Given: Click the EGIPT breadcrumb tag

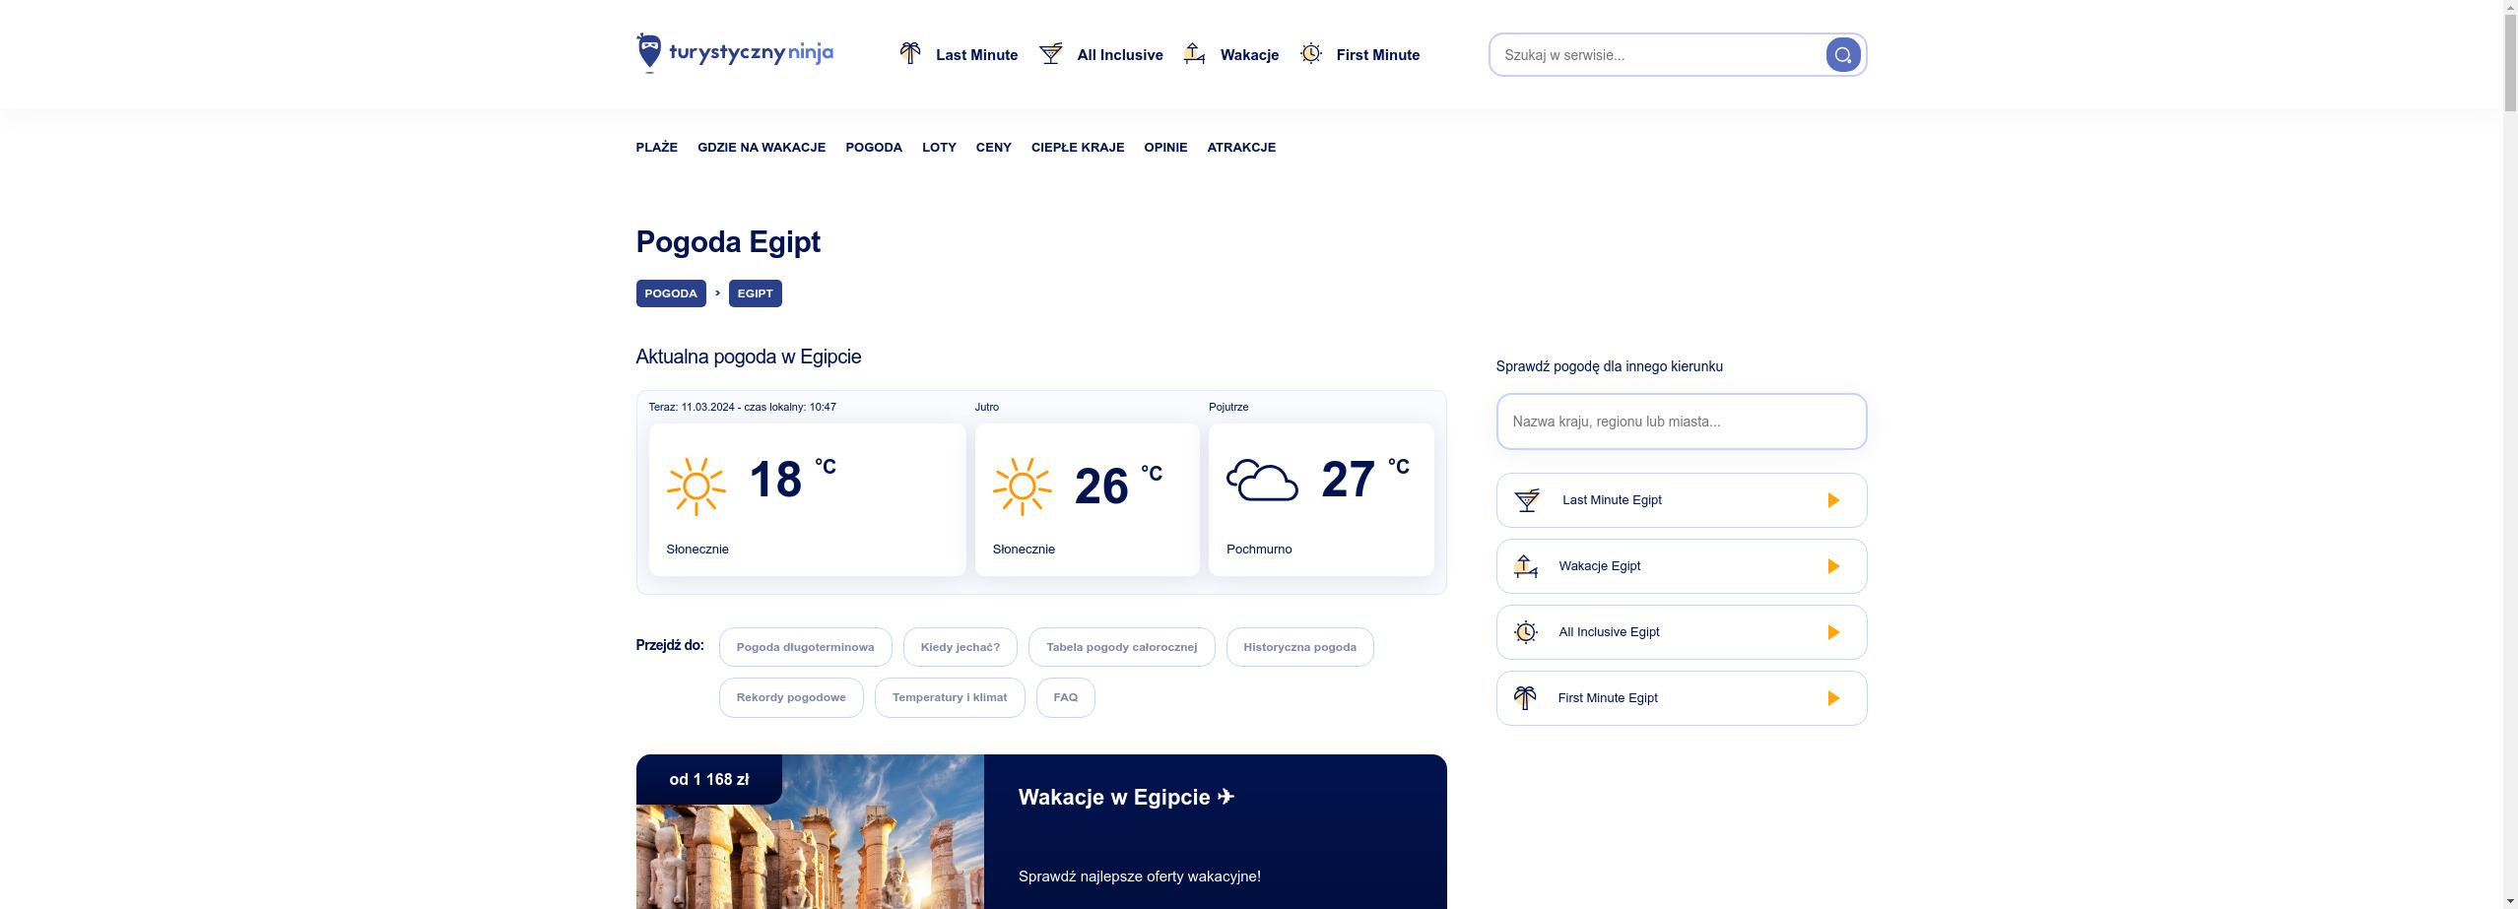Looking at the screenshot, I should (x=755, y=293).
